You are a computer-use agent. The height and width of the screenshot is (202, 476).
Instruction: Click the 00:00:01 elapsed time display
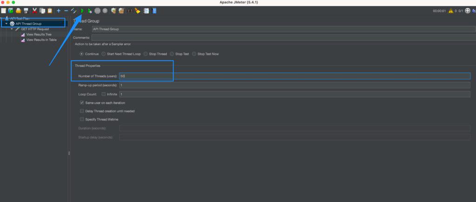point(439,11)
